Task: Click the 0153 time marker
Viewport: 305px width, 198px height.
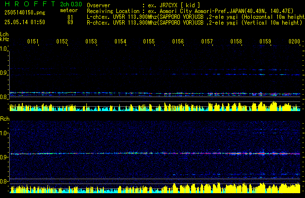Action: (91, 42)
